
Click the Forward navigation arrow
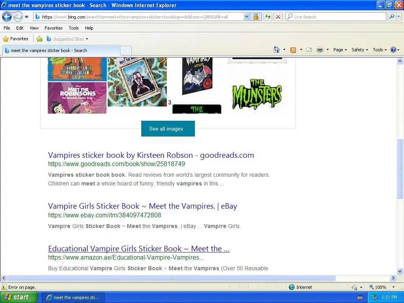(x=18, y=17)
